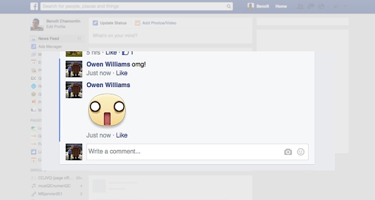Viewport: 375px width, 200px height.
Task: Click Edit Profile link
Action: pyautogui.click(x=56, y=26)
